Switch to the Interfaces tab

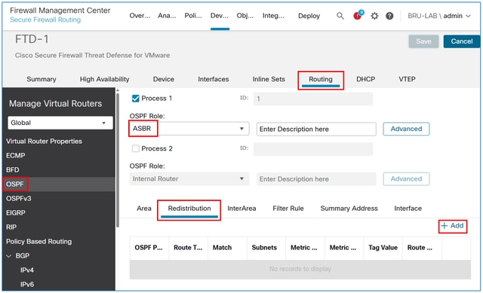click(213, 79)
